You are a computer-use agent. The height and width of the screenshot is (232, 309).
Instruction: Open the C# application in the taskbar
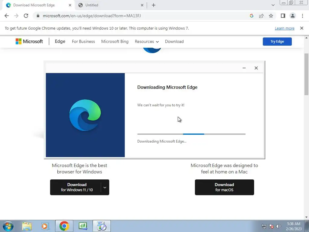(x=83, y=226)
